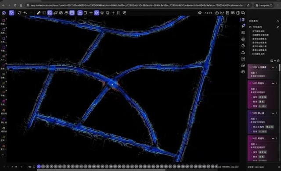Open more options menu for object 1035
The width and height of the screenshot is (281, 171).
coord(276,83)
